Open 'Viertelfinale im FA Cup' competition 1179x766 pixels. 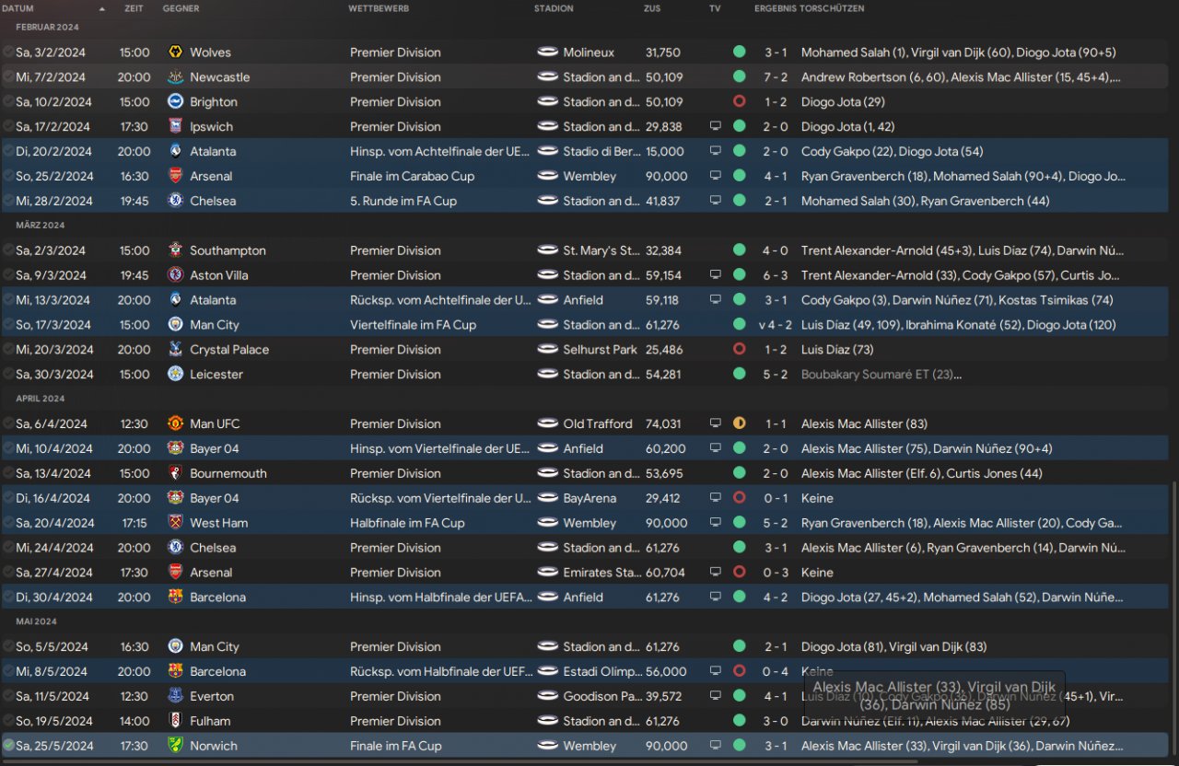tap(413, 325)
